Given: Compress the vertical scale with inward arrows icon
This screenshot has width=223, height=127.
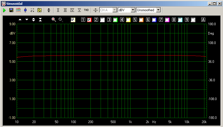Looking at the screenshot, I should [40, 20].
